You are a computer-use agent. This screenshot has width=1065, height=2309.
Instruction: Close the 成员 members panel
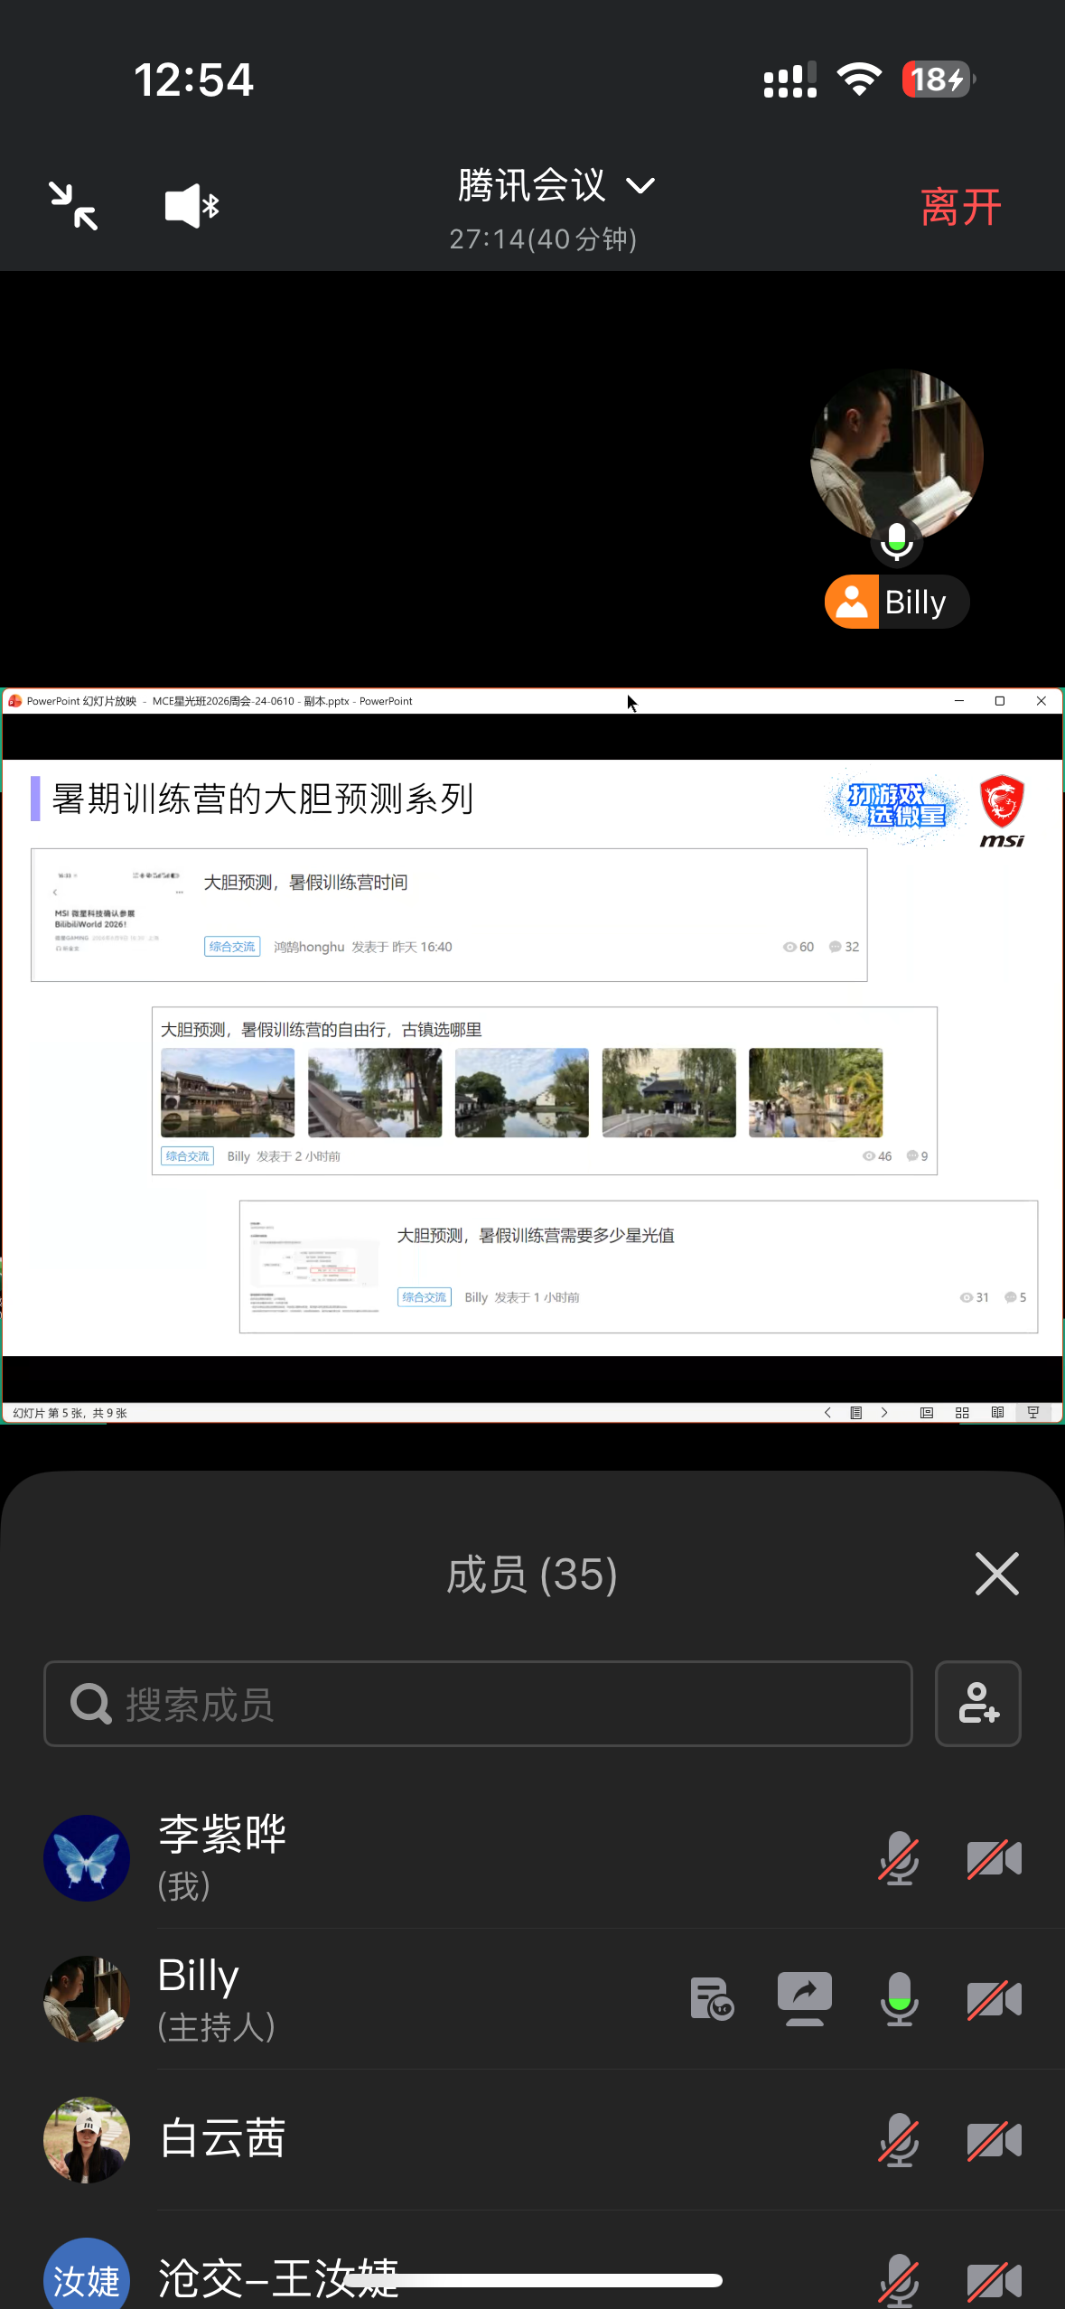pos(997,1574)
